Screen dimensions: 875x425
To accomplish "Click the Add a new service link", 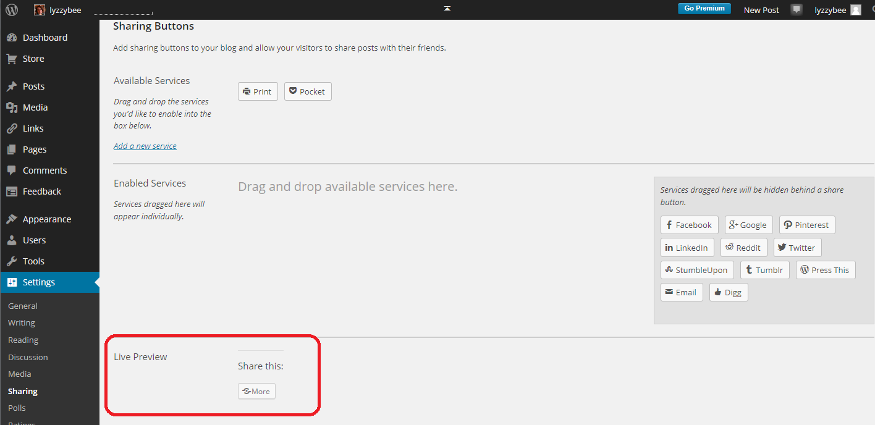I will point(145,146).
